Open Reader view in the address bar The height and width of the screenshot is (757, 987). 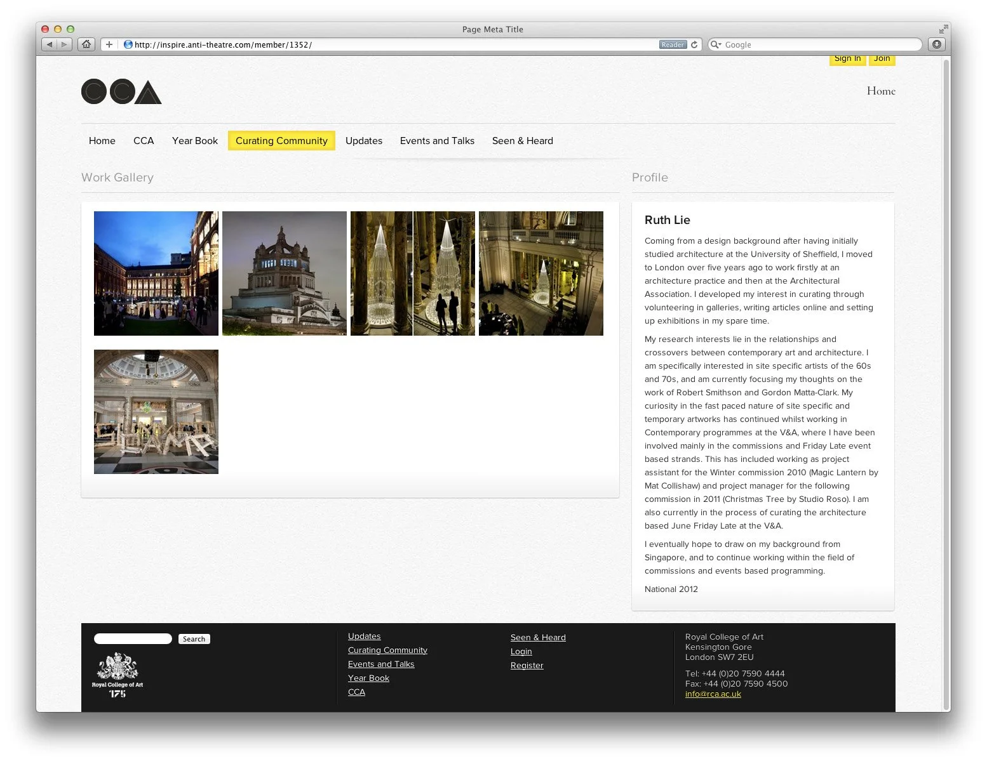tap(673, 44)
